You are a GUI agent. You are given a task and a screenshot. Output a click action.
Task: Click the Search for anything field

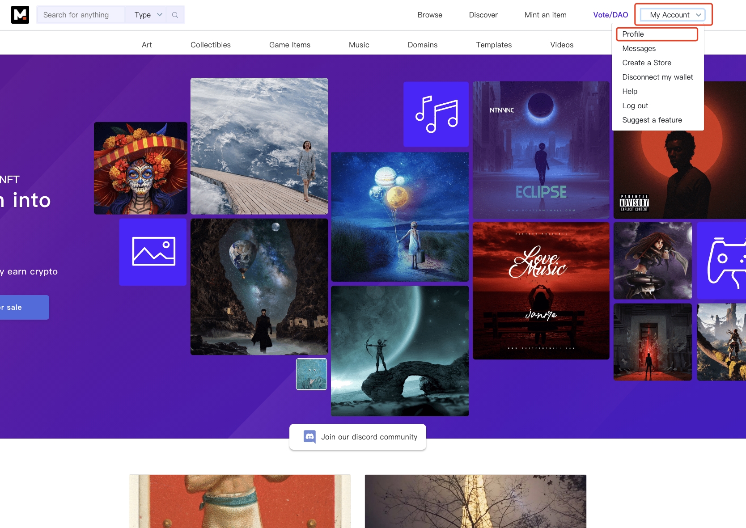pyautogui.click(x=81, y=15)
